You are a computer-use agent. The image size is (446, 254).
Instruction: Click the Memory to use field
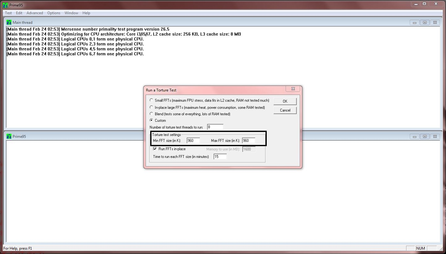click(249, 149)
